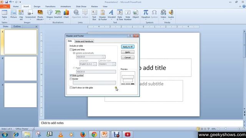Click the Picture icon in Images group
The width and height of the screenshot is (246, 138).
click(x=13, y=14)
